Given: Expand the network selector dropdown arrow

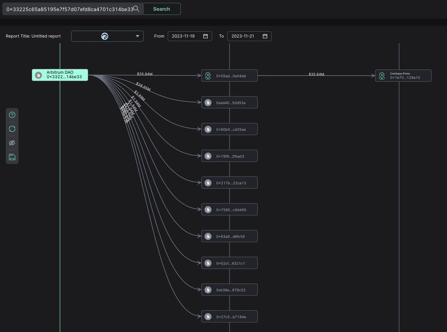Looking at the screenshot, I should (138, 36).
